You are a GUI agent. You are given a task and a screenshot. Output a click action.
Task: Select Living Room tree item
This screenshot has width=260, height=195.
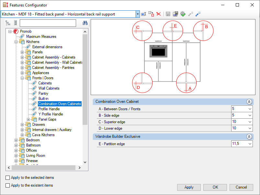(x=36, y=156)
